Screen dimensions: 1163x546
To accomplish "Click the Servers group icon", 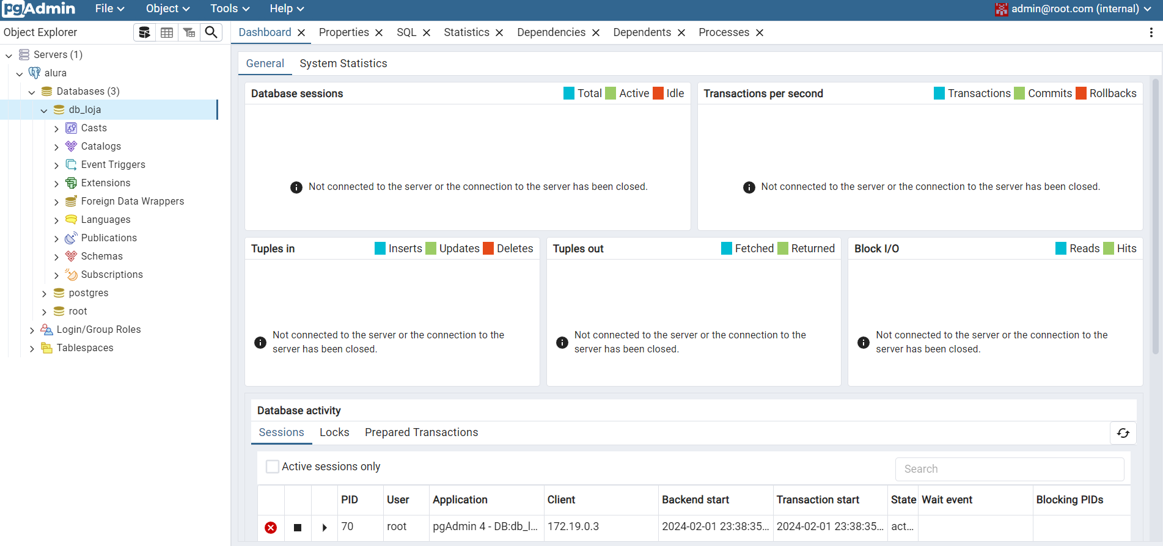I will pyautogui.click(x=24, y=55).
